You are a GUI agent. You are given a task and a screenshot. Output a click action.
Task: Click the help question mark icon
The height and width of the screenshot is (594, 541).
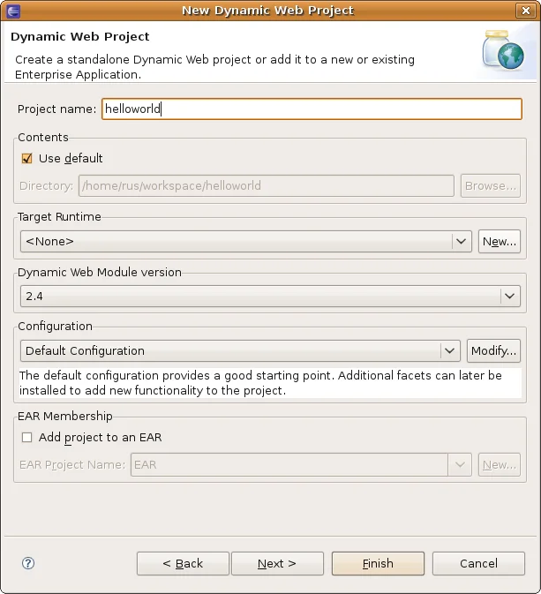28,563
